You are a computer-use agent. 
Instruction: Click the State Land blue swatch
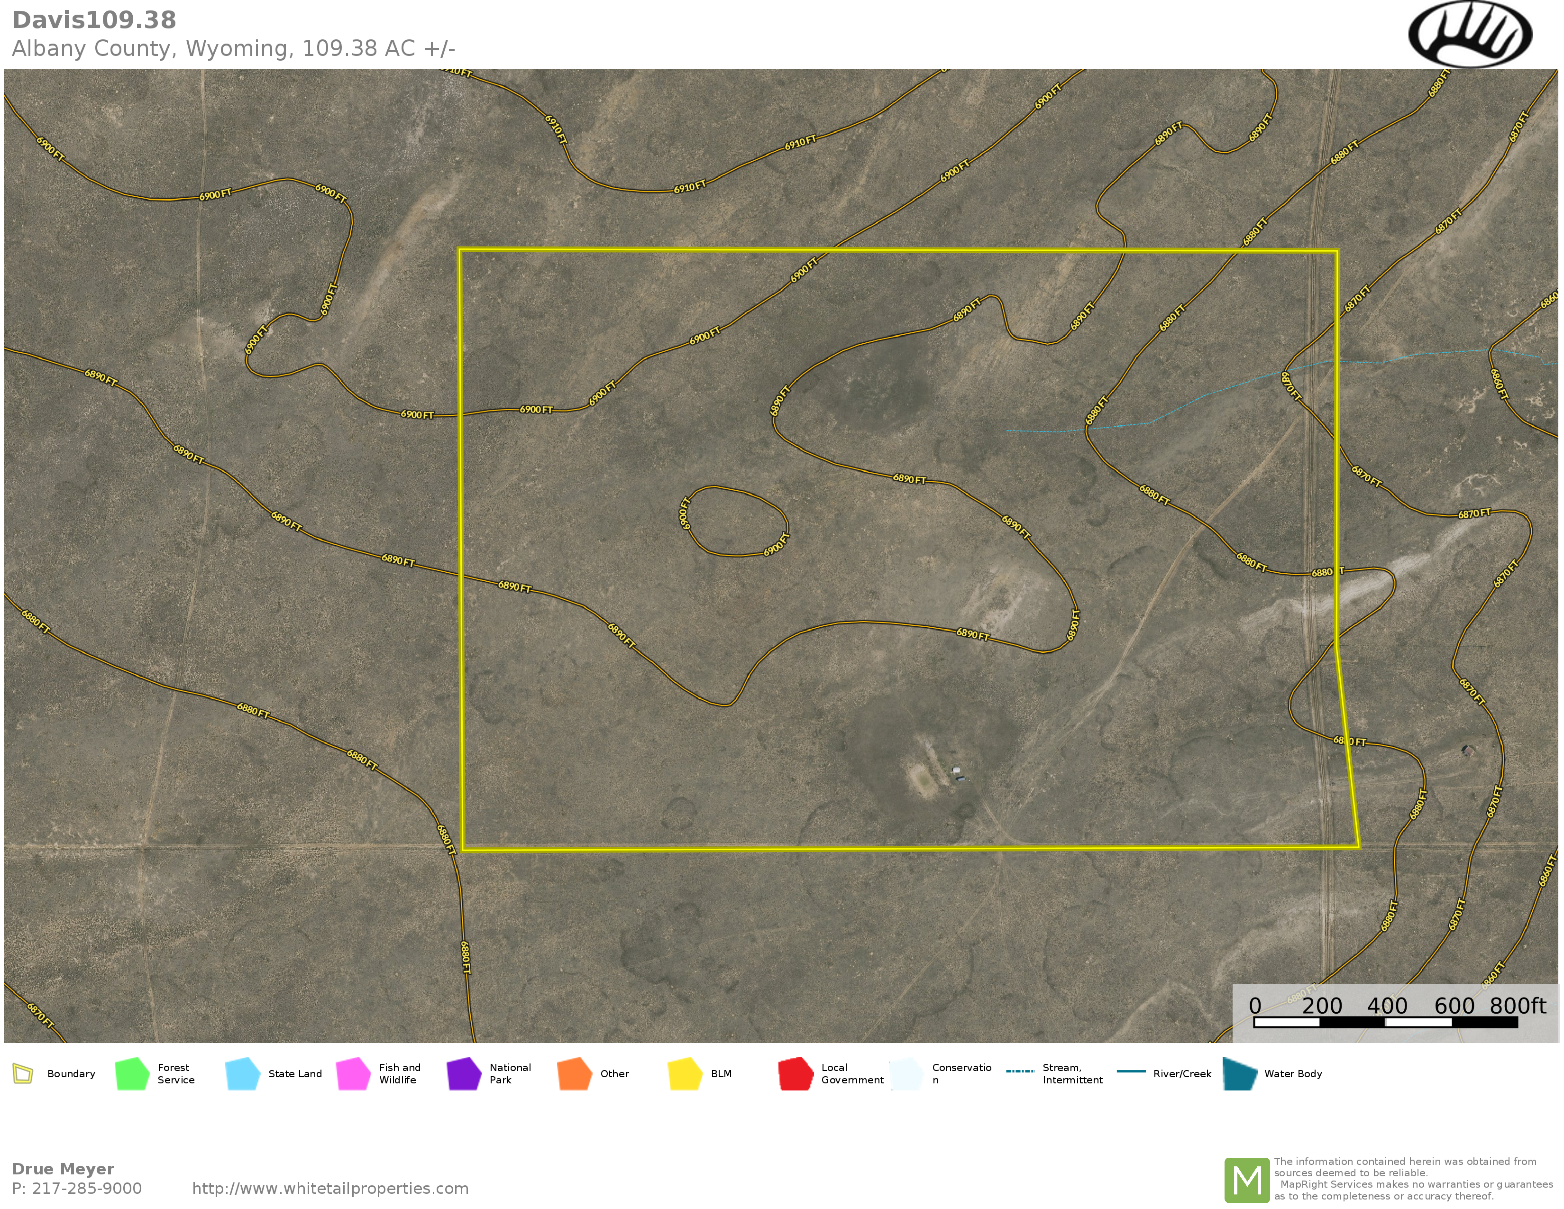(242, 1073)
